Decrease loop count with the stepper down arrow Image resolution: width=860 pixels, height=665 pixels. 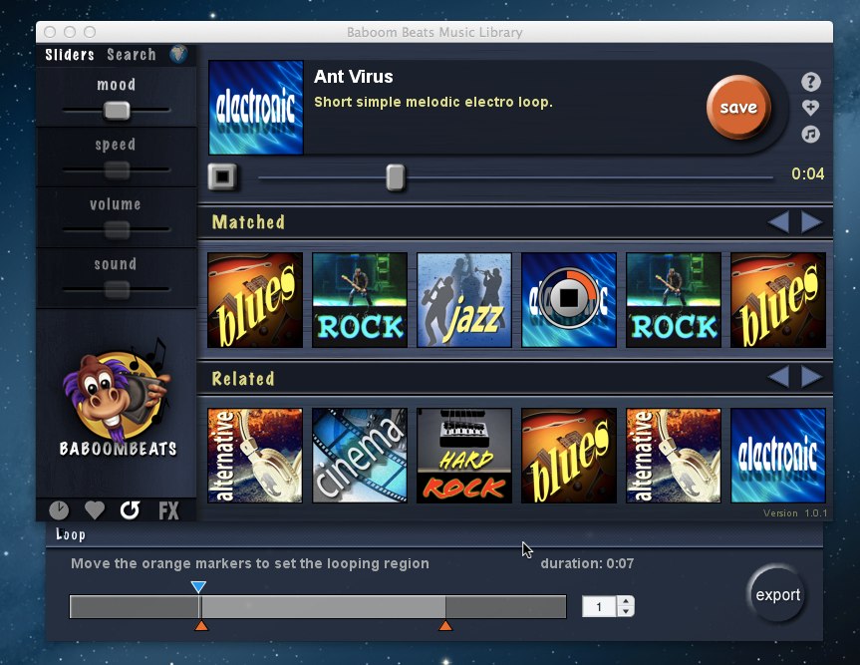pyautogui.click(x=625, y=611)
